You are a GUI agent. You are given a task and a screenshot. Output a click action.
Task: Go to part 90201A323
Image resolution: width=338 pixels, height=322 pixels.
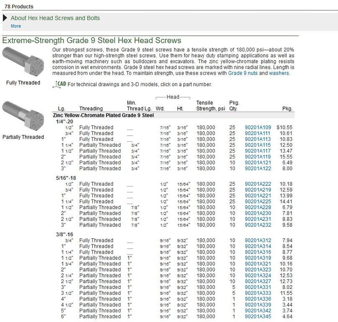coord(258,270)
